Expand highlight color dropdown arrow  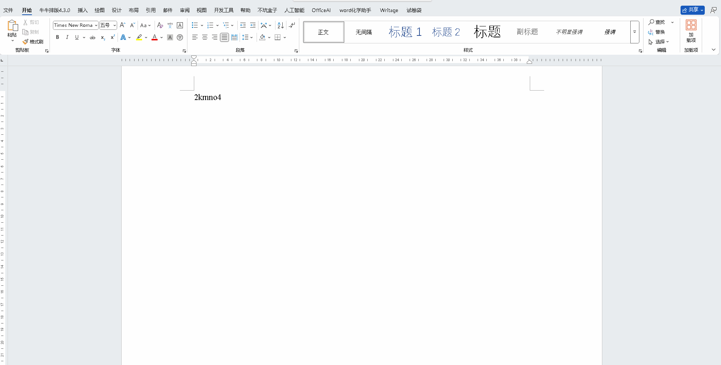point(146,37)
